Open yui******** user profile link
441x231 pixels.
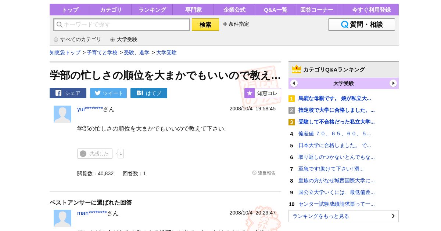[90, 109]
